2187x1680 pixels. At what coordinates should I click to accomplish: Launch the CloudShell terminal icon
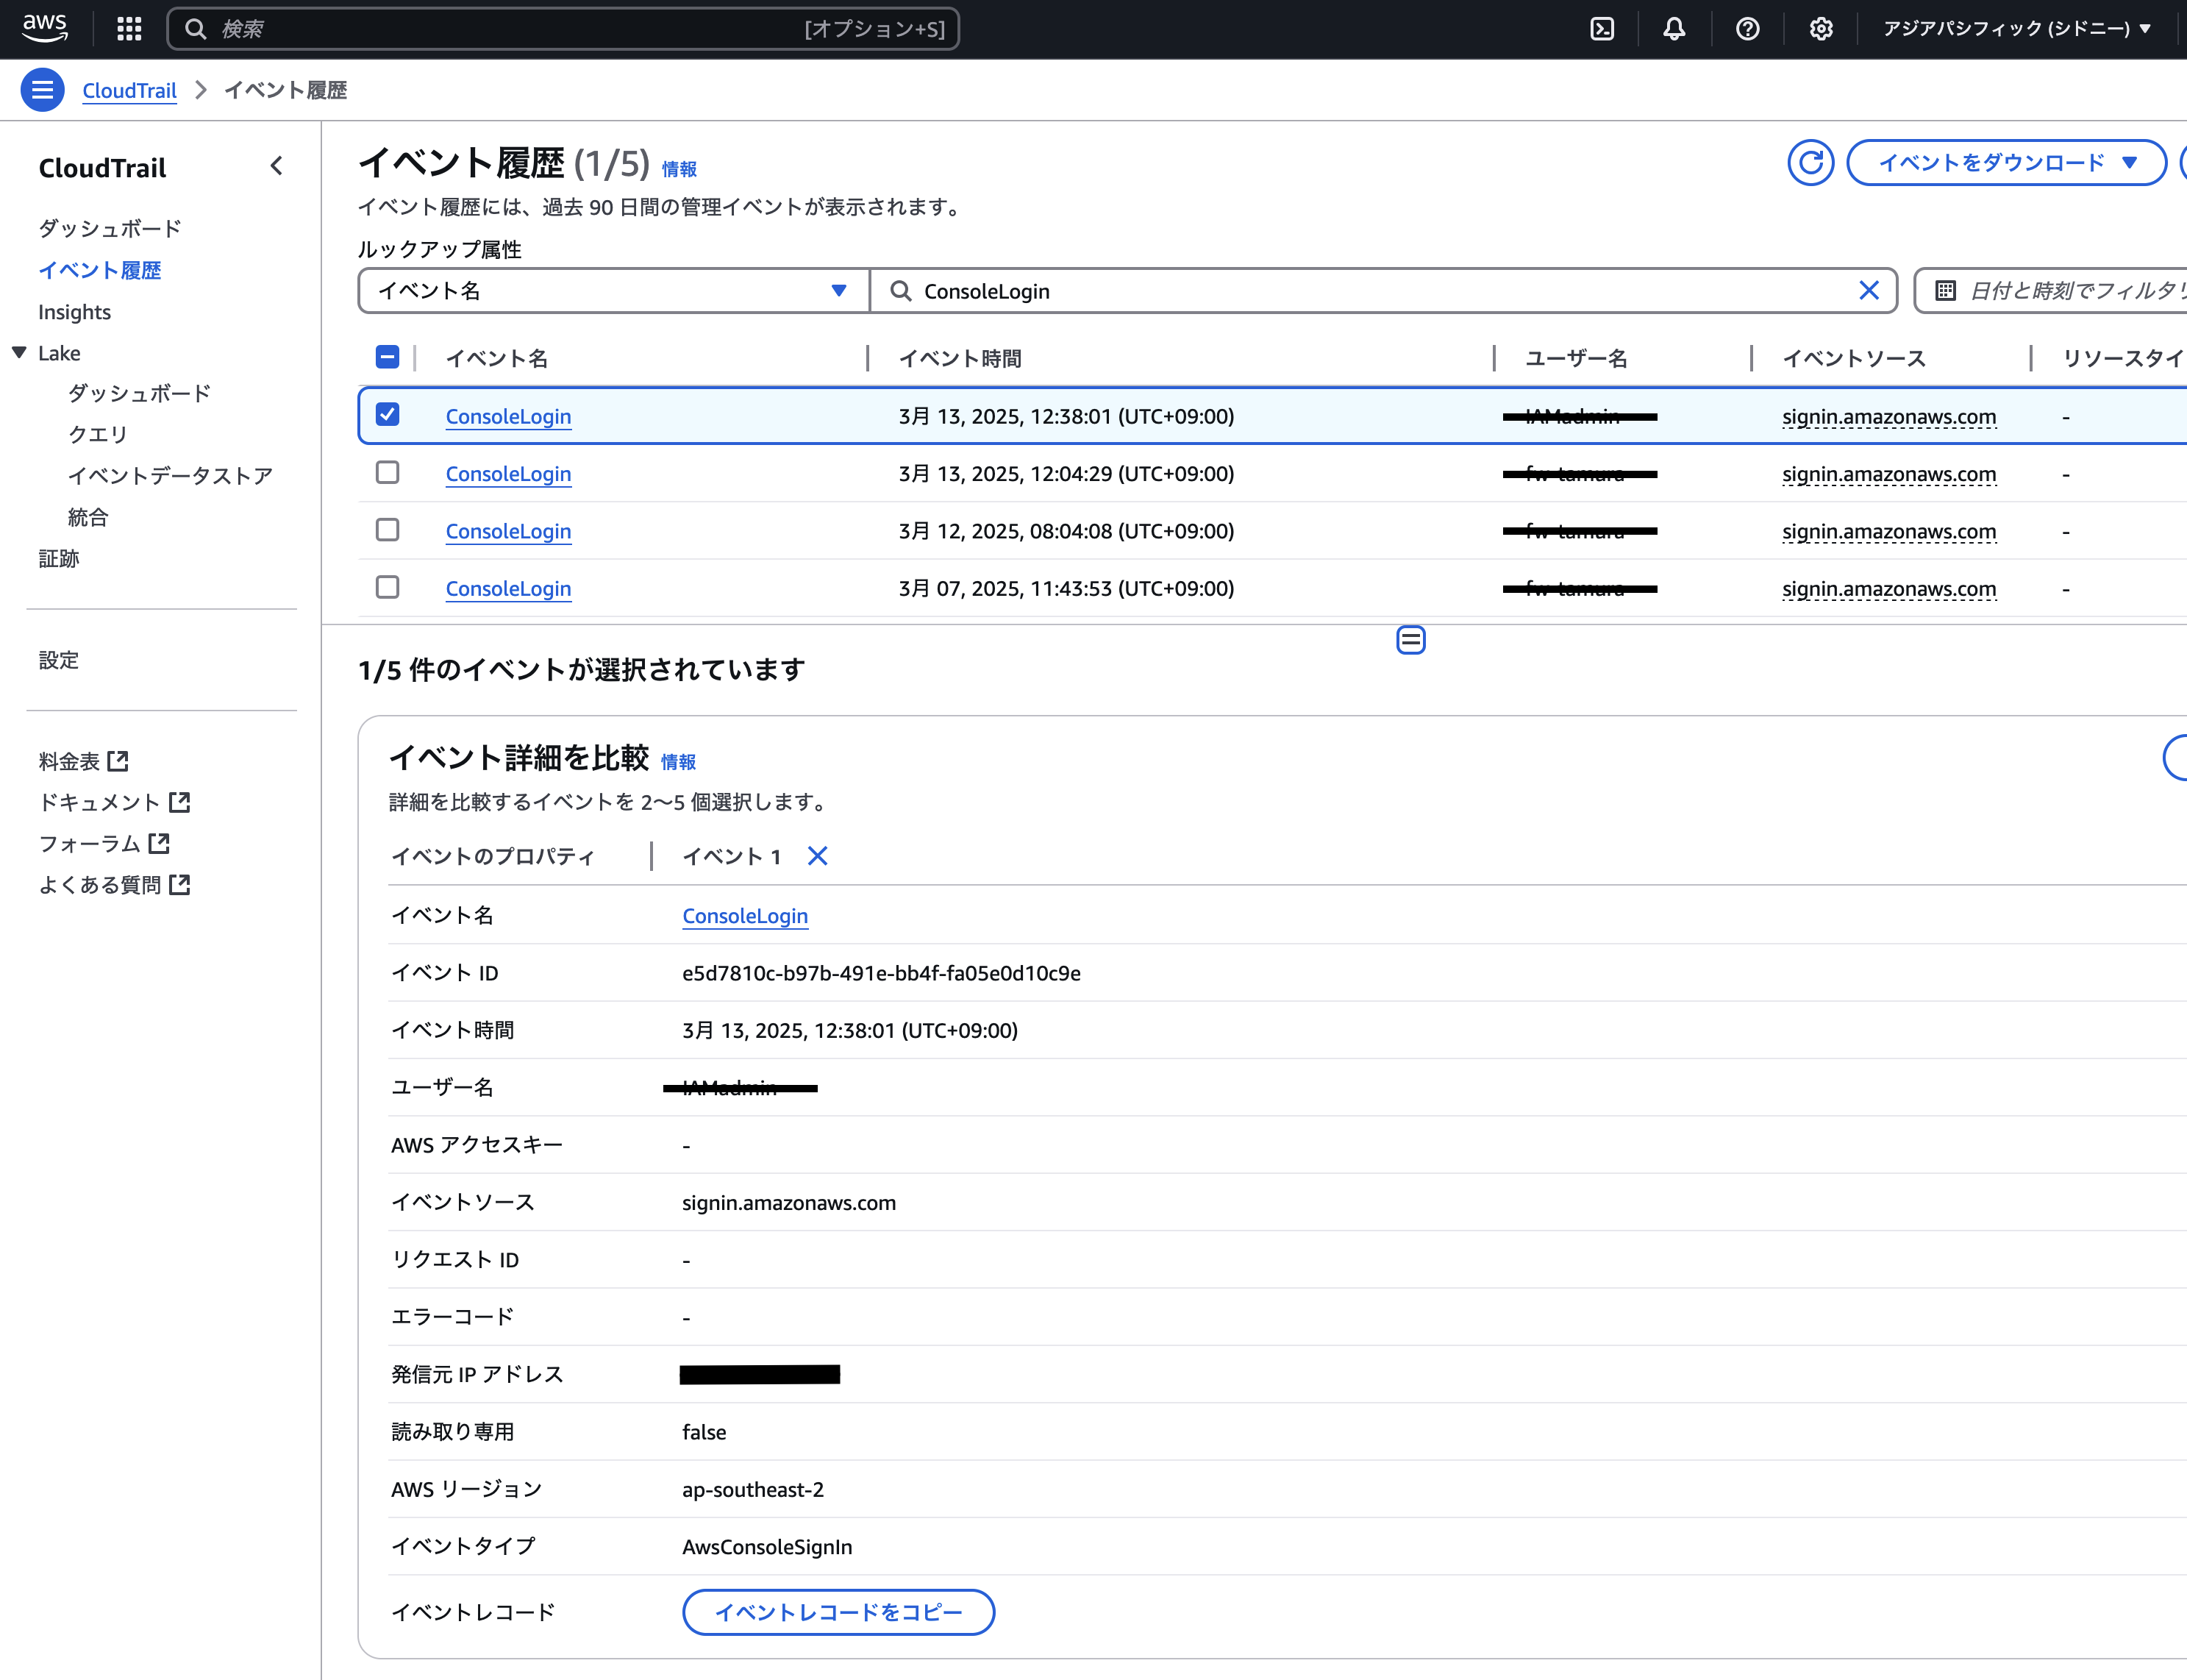coord(1602,29)
